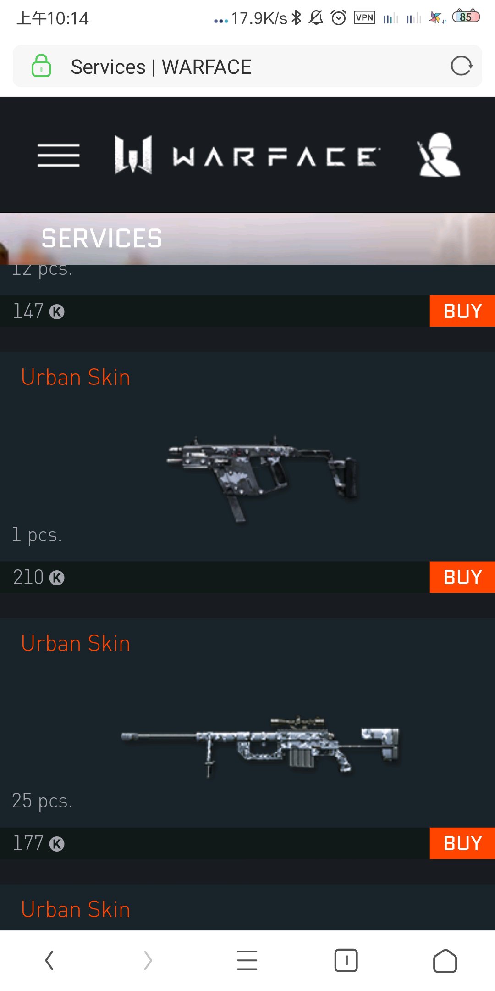Go to browser home page icon

coord(445,961)
